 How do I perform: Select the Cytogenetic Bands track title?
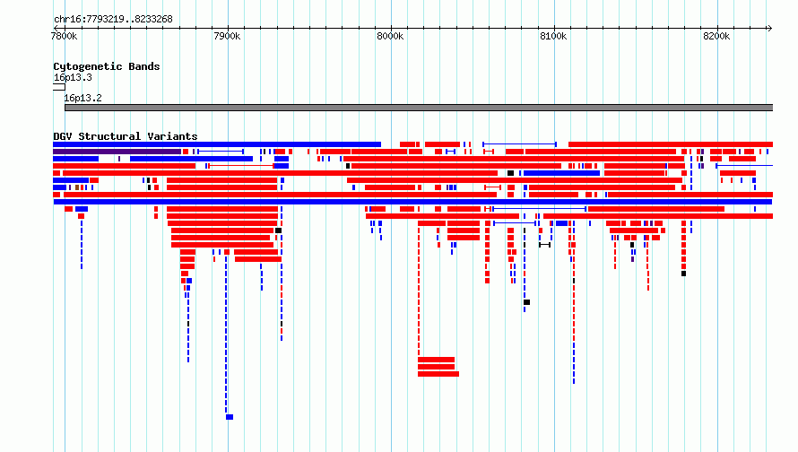(x=107, y=66)
